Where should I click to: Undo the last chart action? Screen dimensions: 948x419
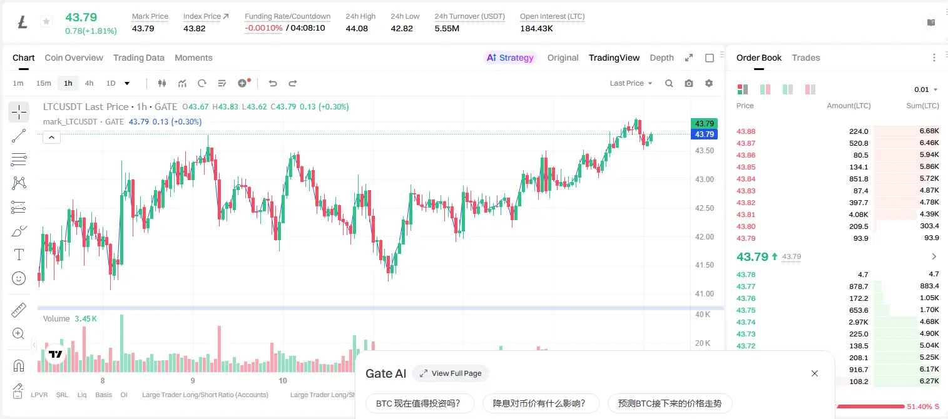(x=273, y=83)
